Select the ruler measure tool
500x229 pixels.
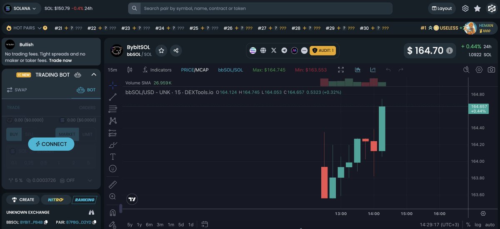pyautogui.click(x=112, y=184)
